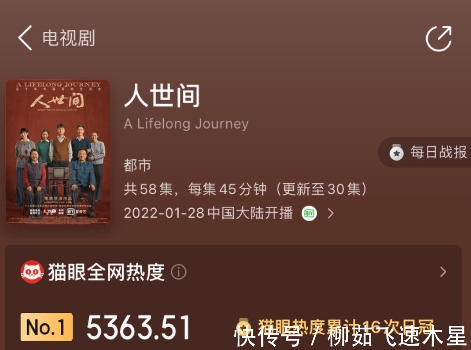This screenshot has height=350, width=471.
Task: Click the 共58集 episode info line
Action: (245, 189)
